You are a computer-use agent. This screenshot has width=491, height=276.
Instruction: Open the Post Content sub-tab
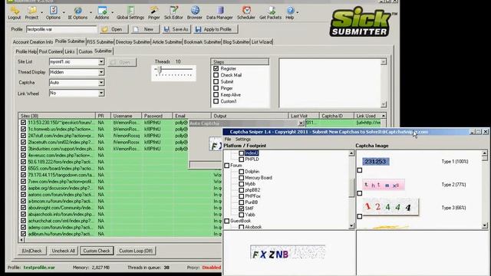(51, 51)
